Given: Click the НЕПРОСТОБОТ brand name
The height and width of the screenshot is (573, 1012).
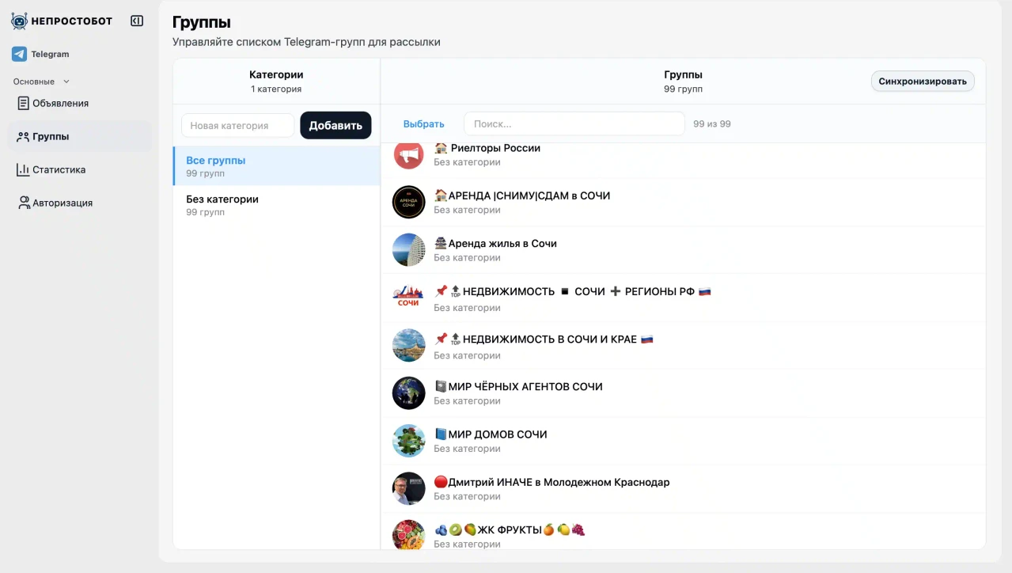Looking at the screenshot, I should coord(72,21).
